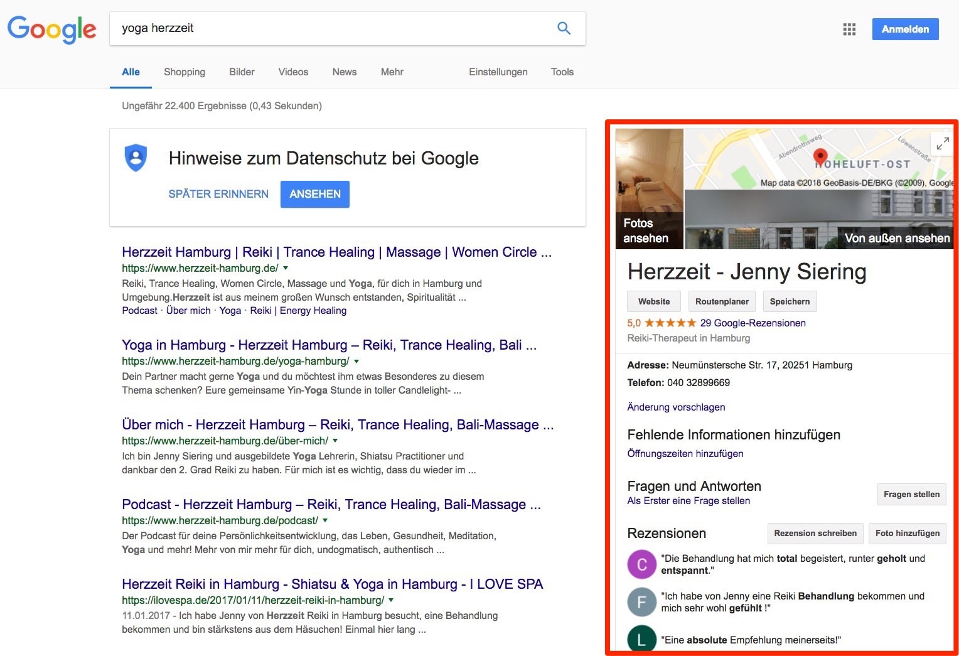Click the privacy shield icon

(136, 158)
